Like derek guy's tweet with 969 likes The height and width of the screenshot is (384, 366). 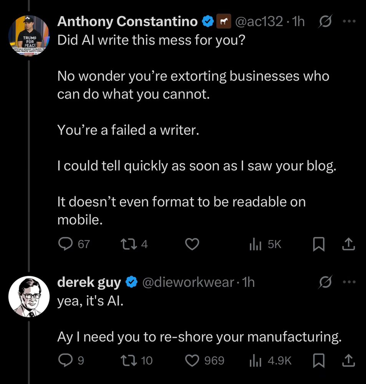pyautogui.click(x=192, y=361)
